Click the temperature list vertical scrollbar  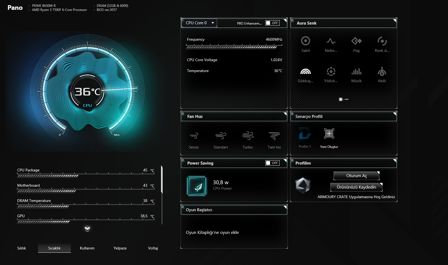(x=162, y=180)
